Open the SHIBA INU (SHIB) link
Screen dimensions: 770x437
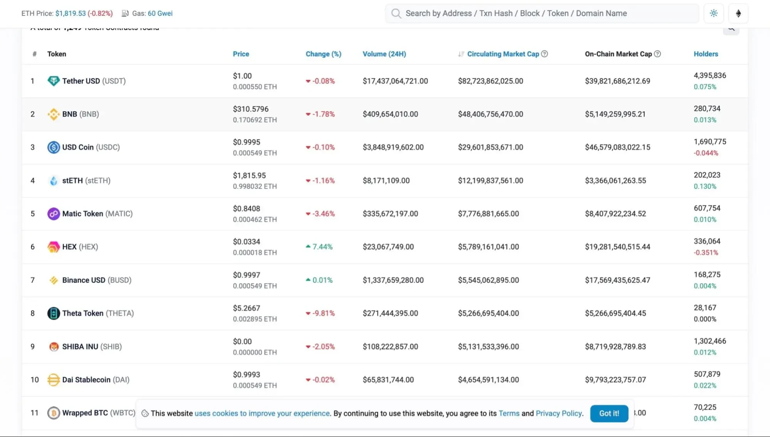92,347
